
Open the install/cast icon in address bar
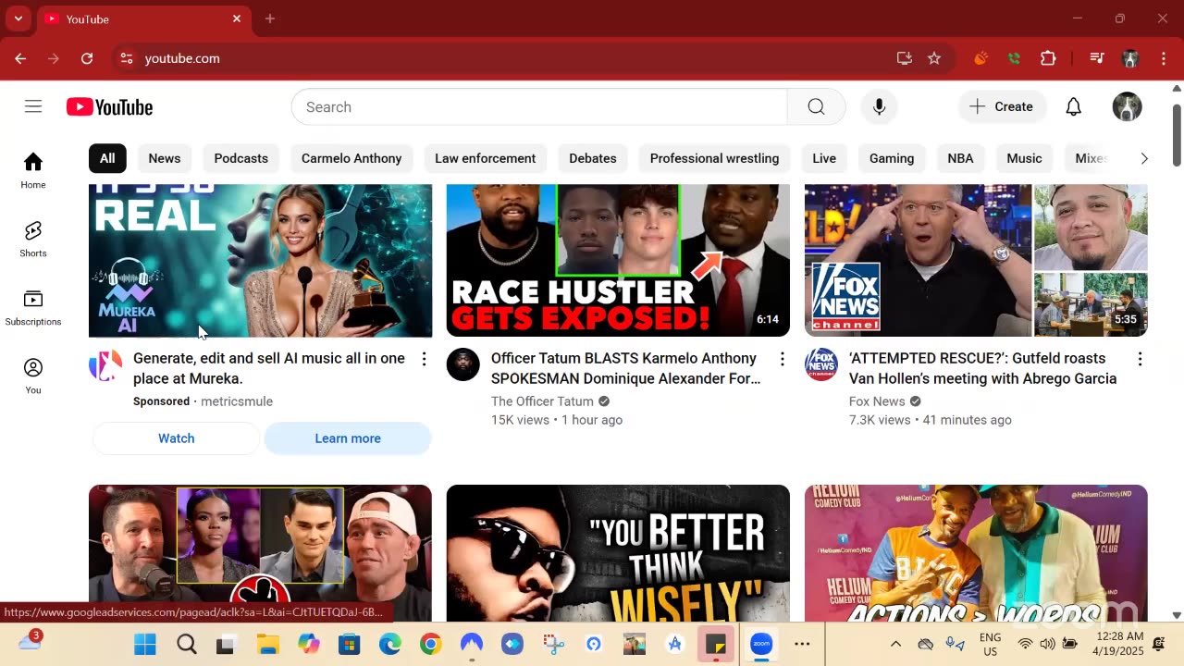(x=905, y=58)
